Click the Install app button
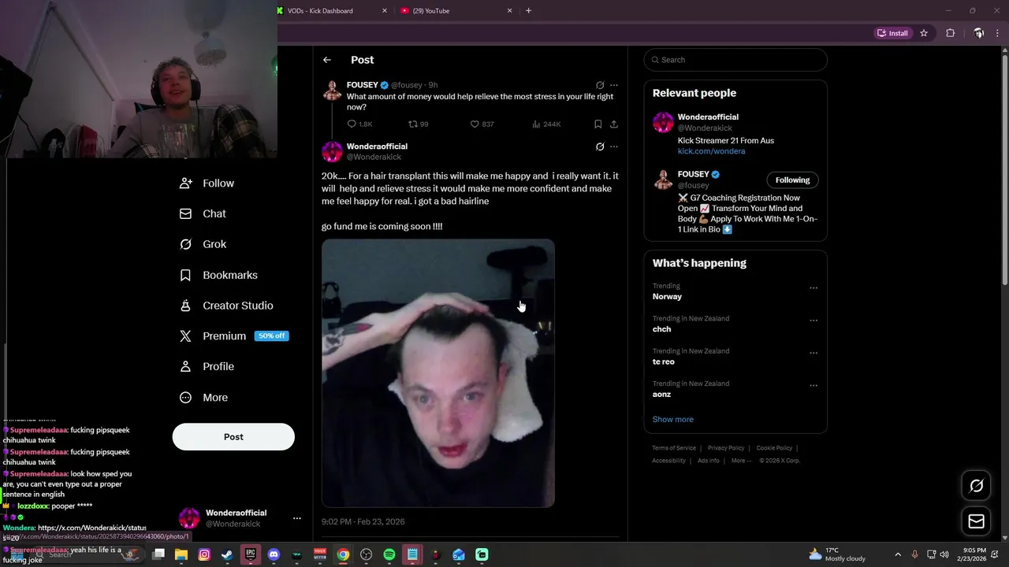 coord(893,33)
